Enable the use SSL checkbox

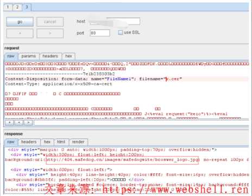(120, 32)
